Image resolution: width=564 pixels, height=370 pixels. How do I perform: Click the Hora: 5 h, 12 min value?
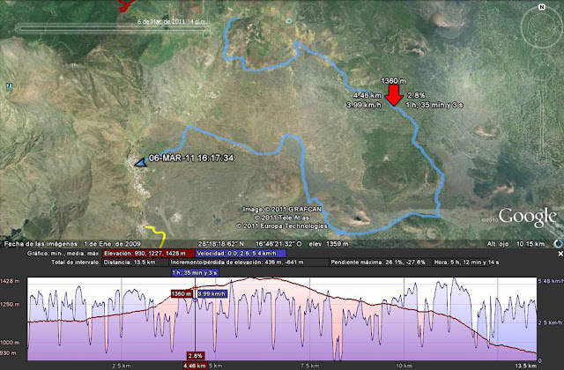click(x=466, y=263)
